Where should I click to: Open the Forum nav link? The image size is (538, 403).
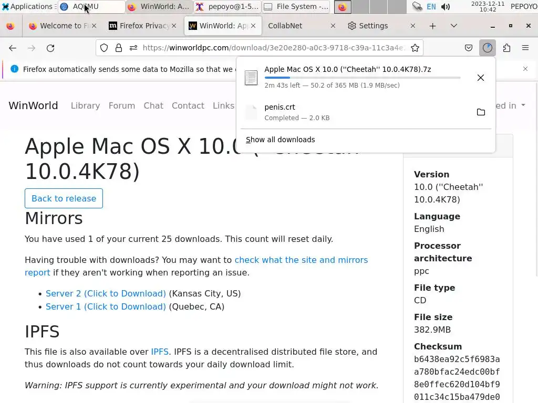click(x=122, y=105)
